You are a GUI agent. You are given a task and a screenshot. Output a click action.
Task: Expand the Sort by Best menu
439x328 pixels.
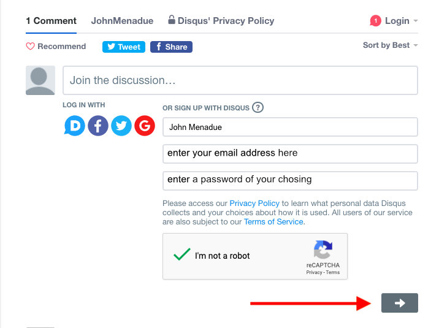point(390,45)
